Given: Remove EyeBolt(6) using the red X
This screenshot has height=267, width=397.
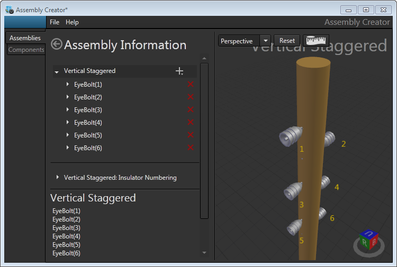Looking at the screenshot, I should [191, 148].
